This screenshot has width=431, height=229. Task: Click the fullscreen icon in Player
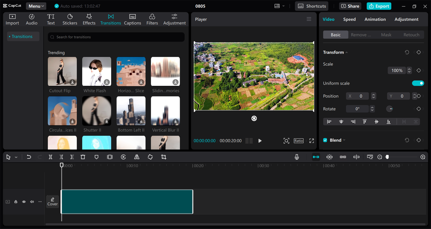311,141
